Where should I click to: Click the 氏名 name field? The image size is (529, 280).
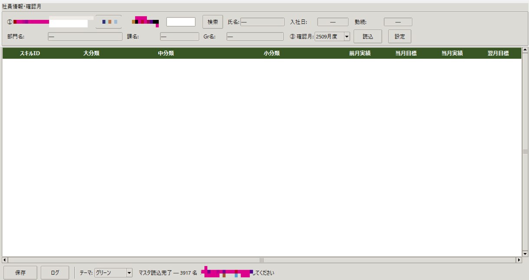262,22
